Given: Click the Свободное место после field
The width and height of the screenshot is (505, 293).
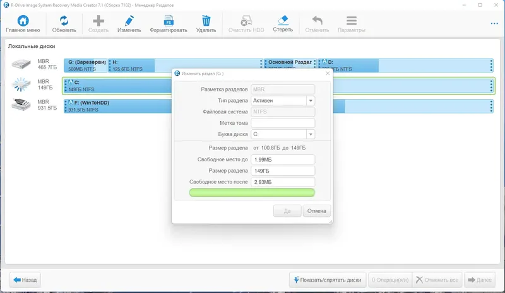Looking at the screenshot, I should click(283, 182).
